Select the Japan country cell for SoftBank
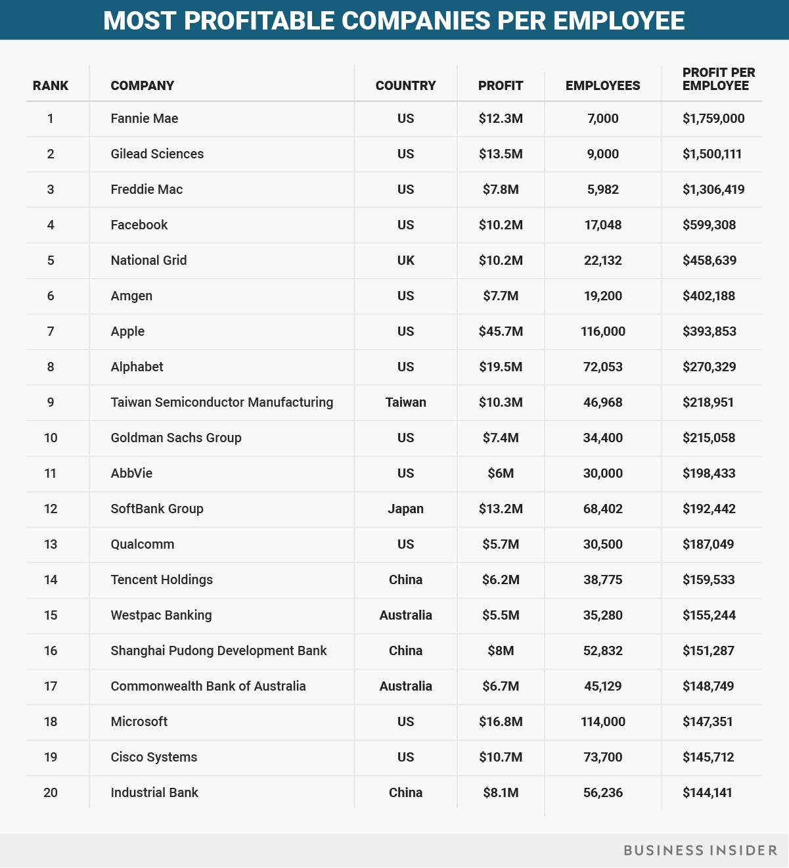The height and width of the screenshot is (868, 789). click(405, 509)
